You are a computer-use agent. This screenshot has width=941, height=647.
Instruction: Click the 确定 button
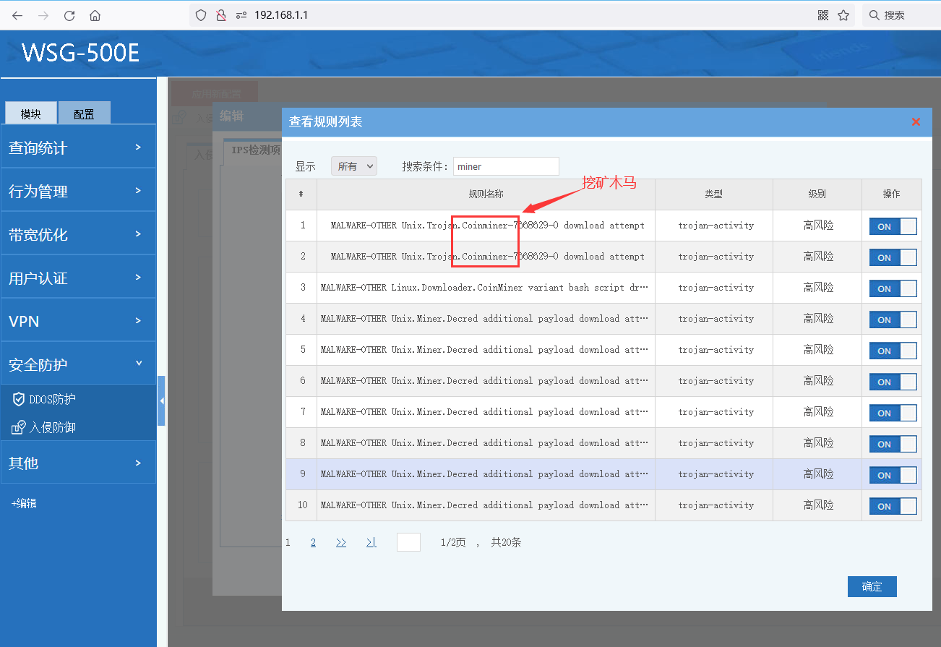(872, 586)
